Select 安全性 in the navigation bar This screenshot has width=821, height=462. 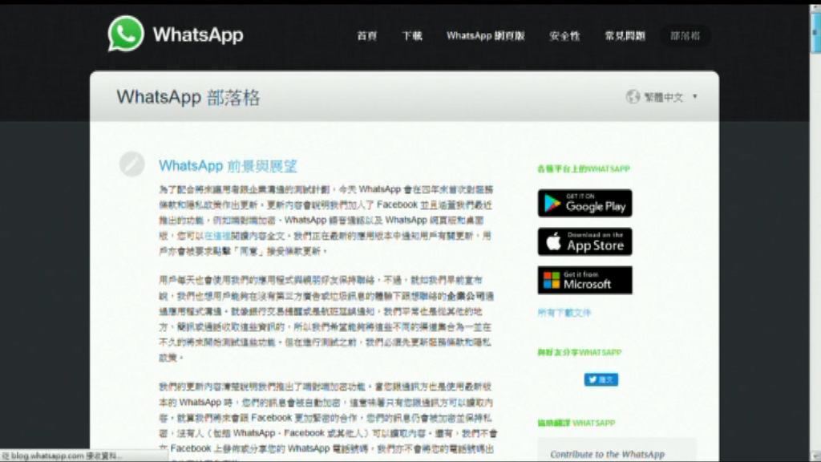(x=564, y=36)
